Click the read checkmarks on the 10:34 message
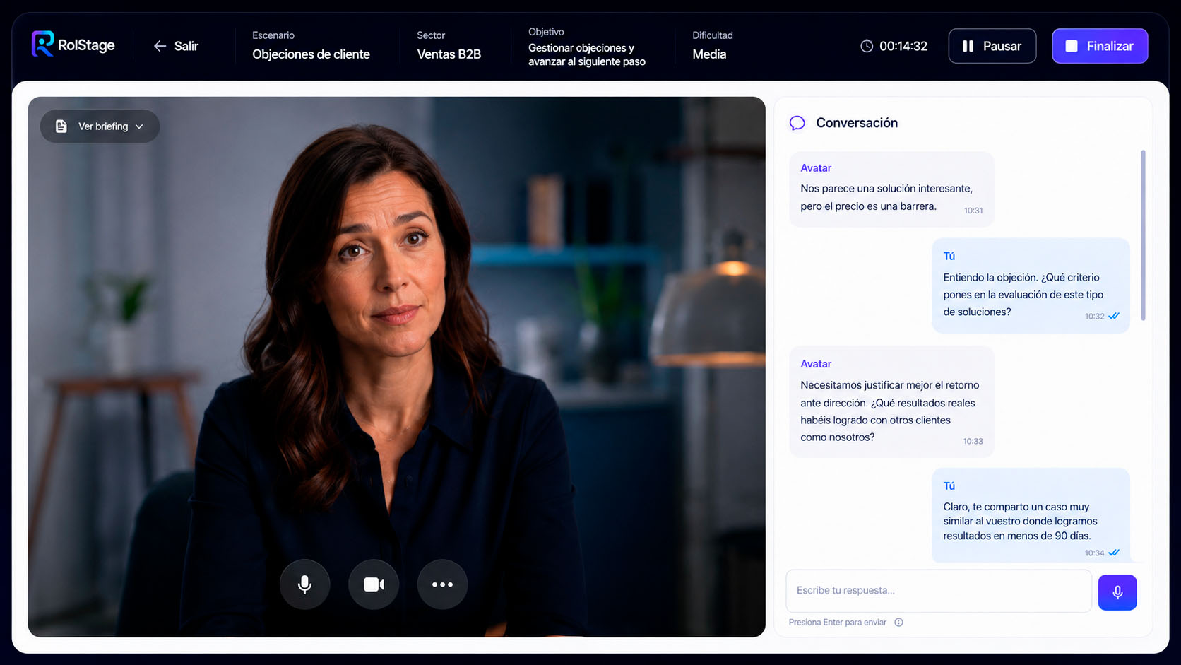The image size is (1181, 665). coord(1114,553)
